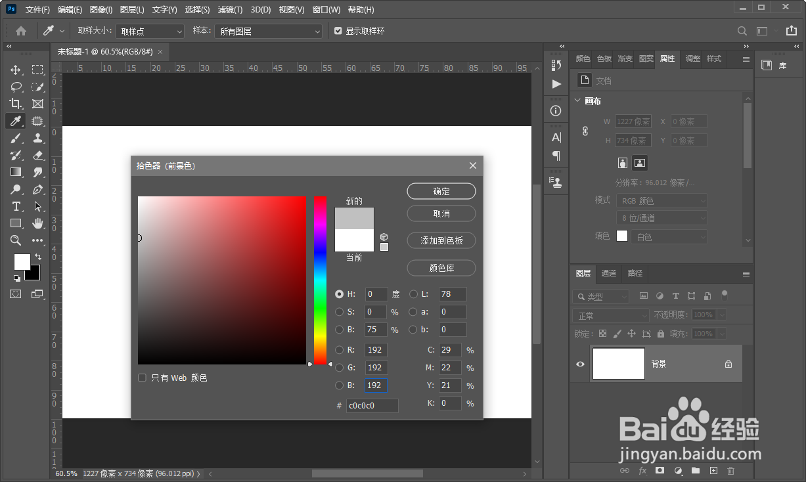Select the Smudge tool
Screen dimensions: 806x482
pyautogui.click(x=37, y=172)
